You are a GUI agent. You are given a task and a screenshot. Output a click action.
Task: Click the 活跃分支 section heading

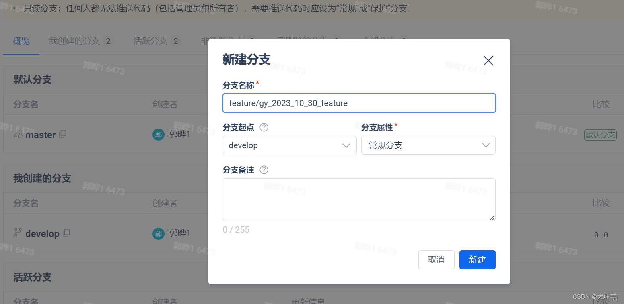pyautogui.click(x=33, y=277)
